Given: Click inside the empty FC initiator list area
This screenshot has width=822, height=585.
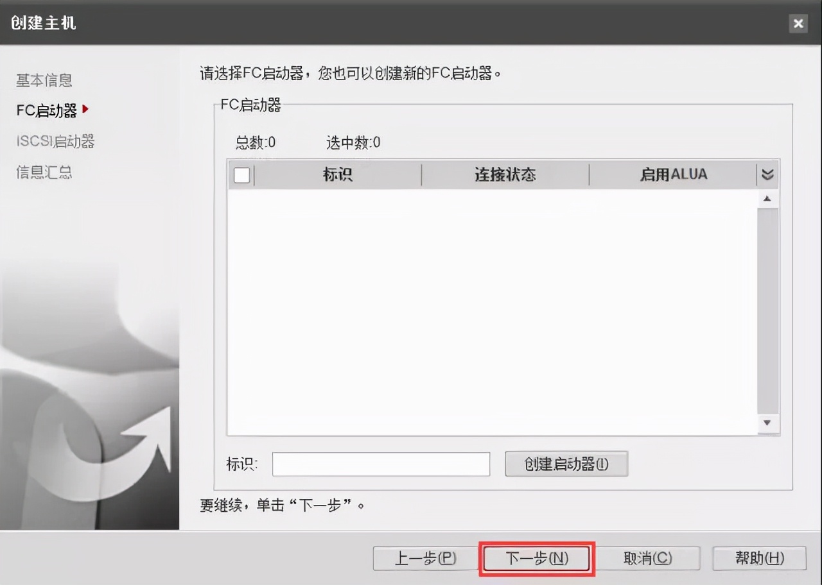Looking at the screenshot, I should coord(494,308).
